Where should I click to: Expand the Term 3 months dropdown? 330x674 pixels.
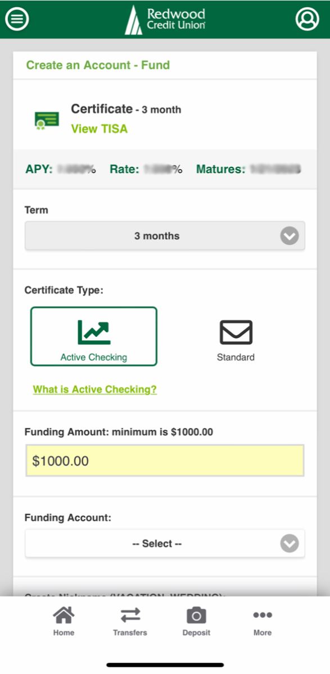pyautogui.click(x=165, y=236)
